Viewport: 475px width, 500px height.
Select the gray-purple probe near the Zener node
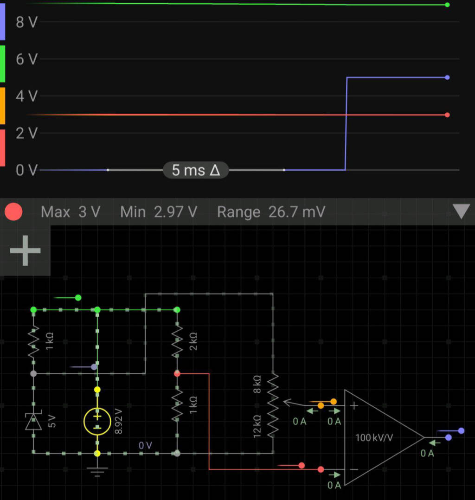point(94,367)
